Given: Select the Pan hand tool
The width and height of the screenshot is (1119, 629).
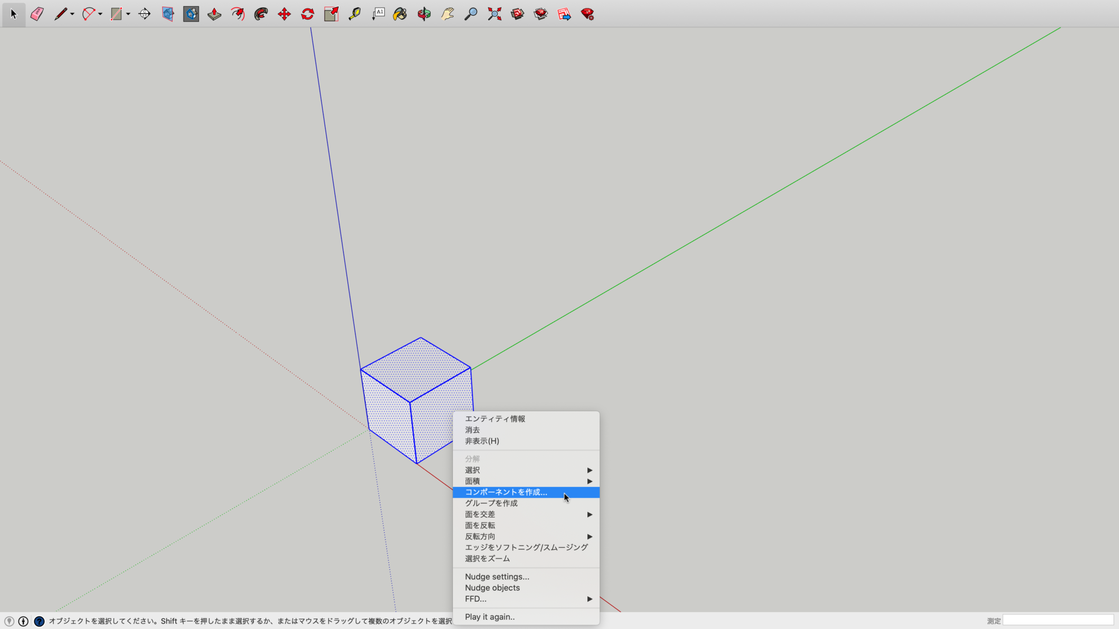Looking at the screenshot, I should click(x=447, y=14).
